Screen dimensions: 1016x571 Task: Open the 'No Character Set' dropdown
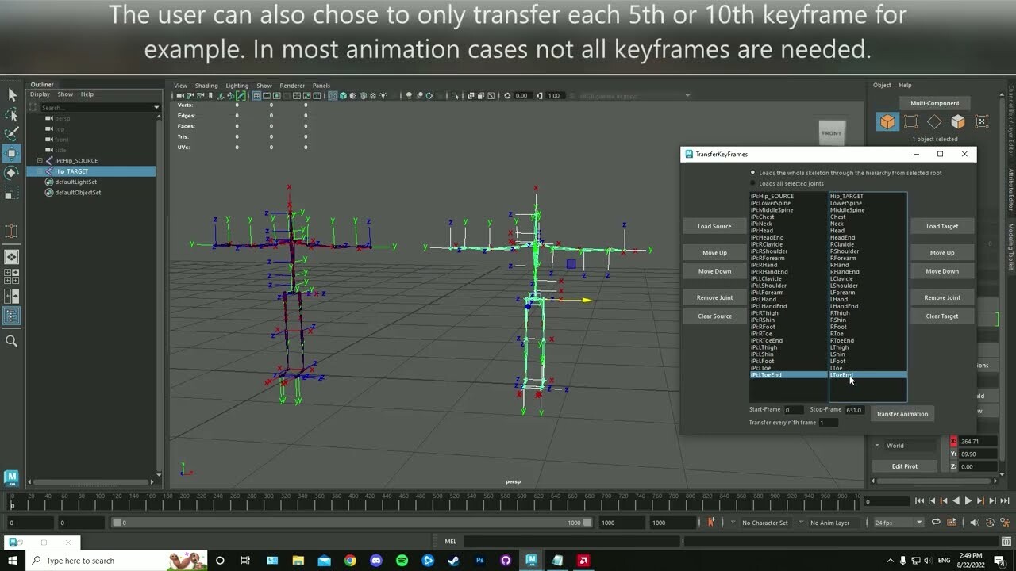[x=766, y=522]
